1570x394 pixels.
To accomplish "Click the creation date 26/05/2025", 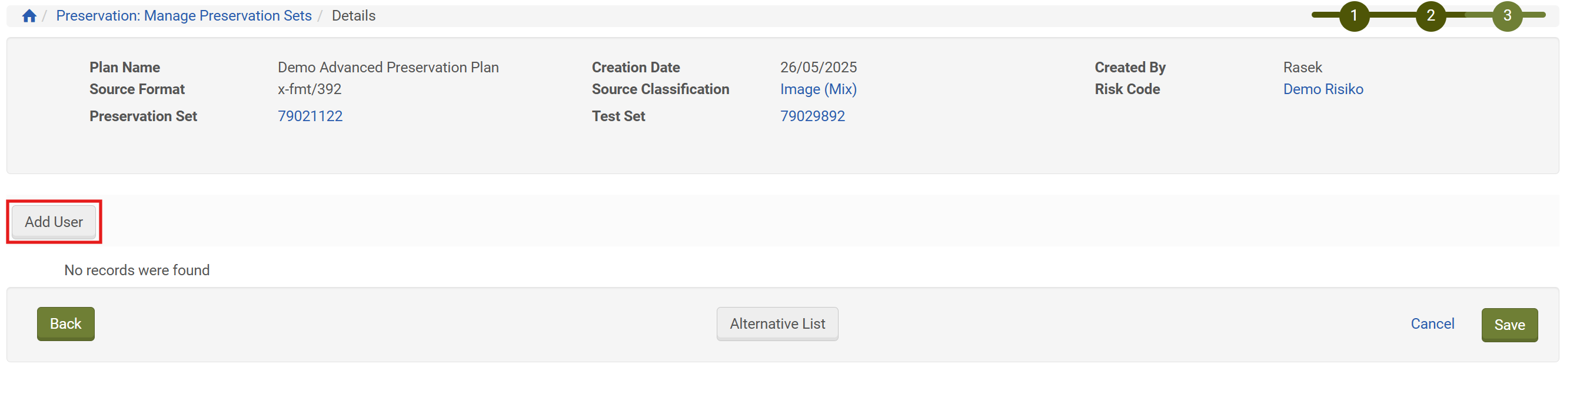I will point(818,68).
